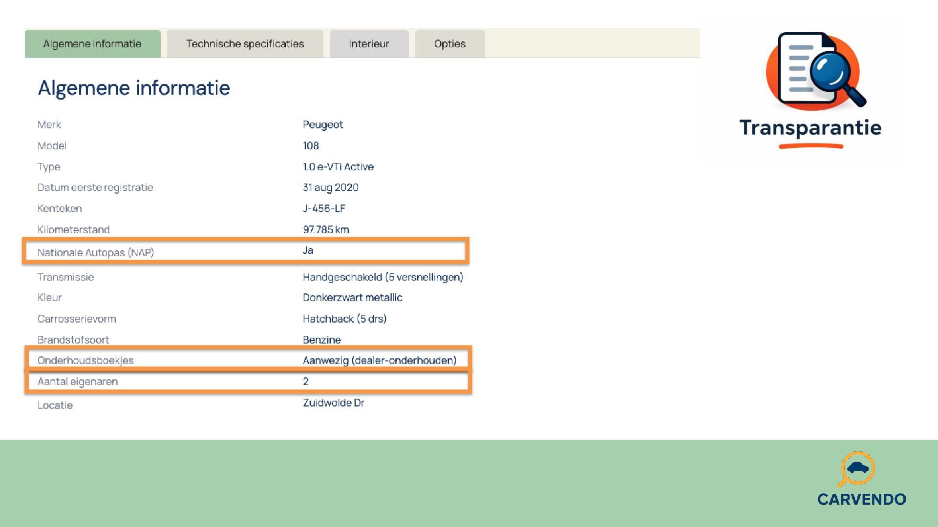Viewport: 938px width, 527px height.
Task: Click the 31 aug 2020 registration date
Action: click(x=330, y=187)
